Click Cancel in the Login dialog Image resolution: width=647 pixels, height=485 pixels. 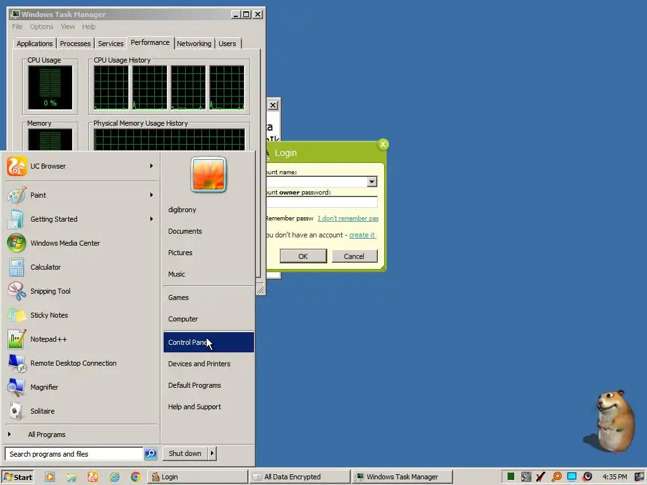click(354, 256)
